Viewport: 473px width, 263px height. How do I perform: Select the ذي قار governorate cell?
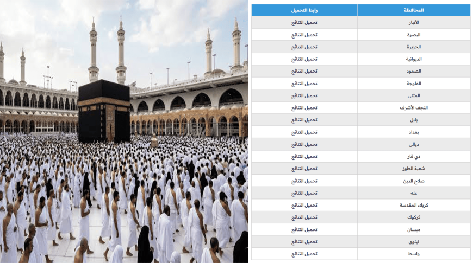tap(414, 157)
